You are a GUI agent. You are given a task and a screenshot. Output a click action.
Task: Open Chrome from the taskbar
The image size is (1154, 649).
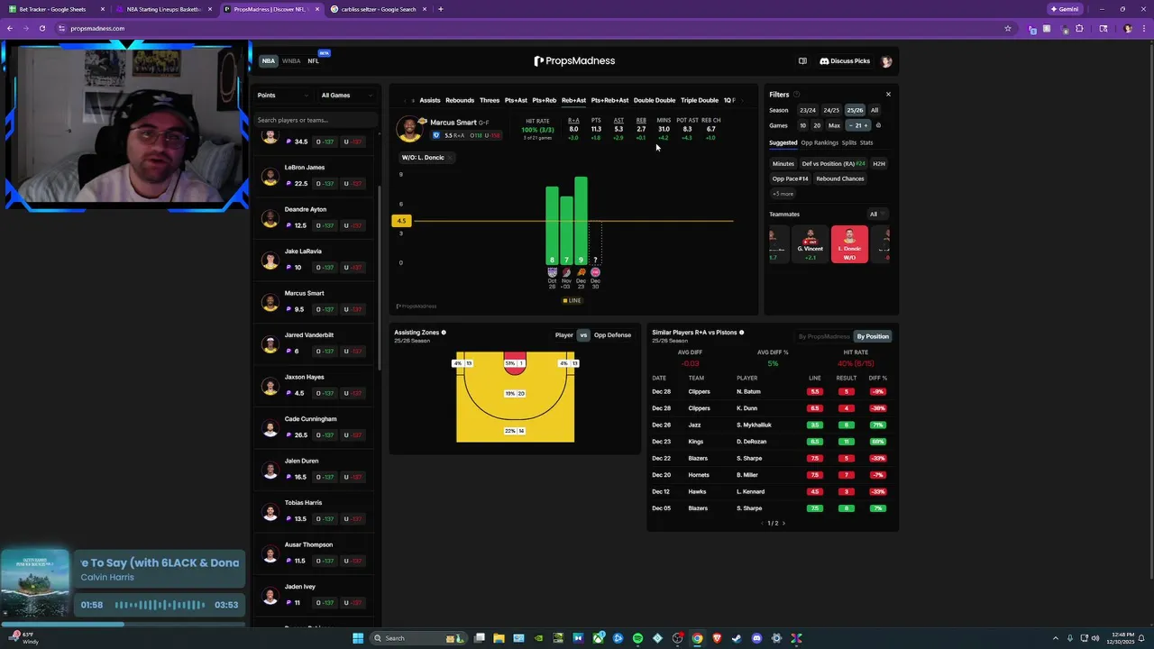(x=697, y=638)
